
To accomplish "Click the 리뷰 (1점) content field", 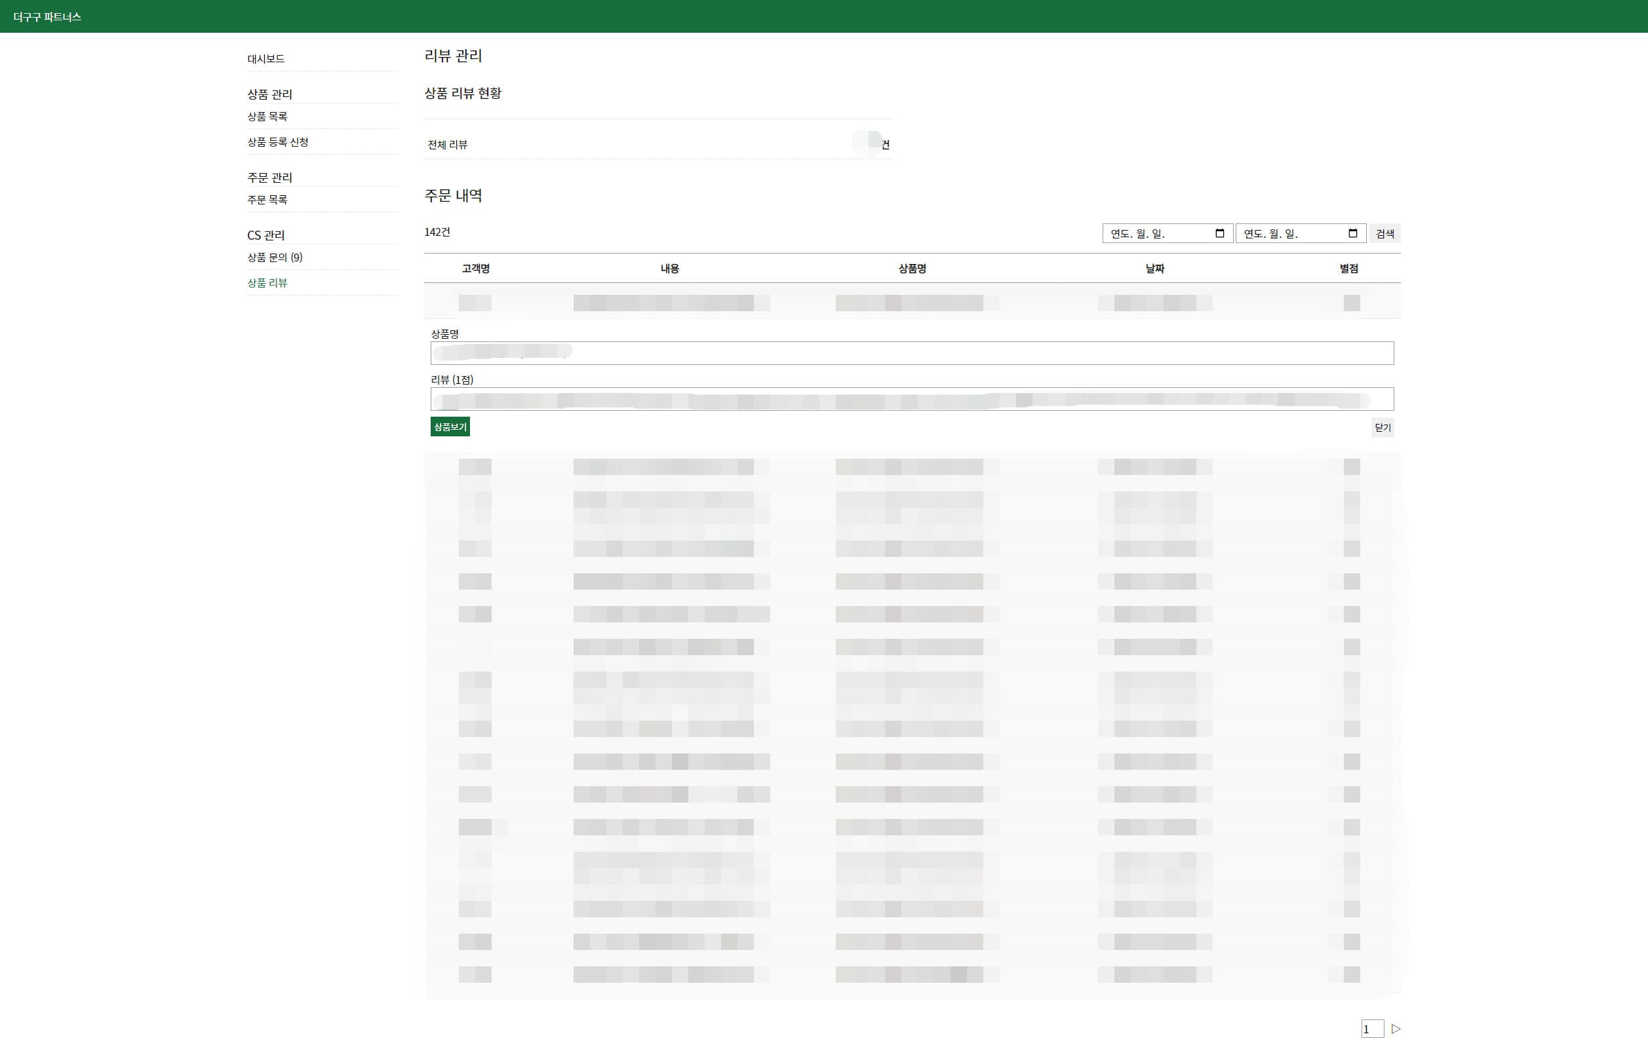I will [912, 400].
